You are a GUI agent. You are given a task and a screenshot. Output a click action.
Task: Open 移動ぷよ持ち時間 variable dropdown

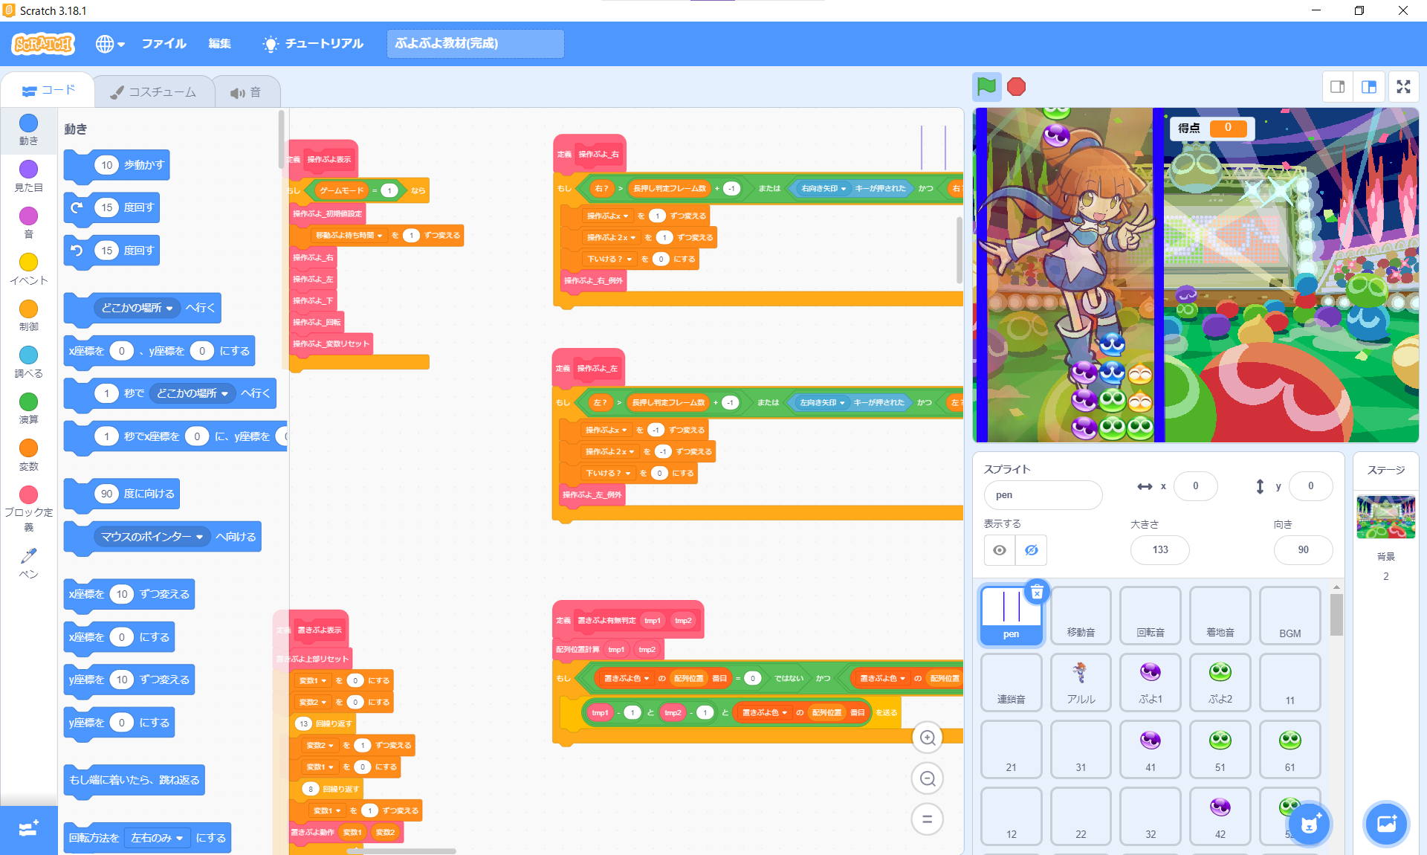[349, 236]
